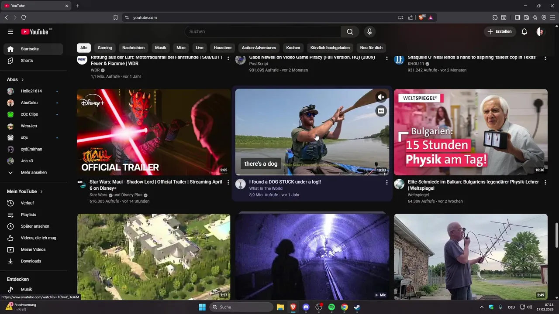
Task: Select the Gaming filter chip
Action: 105,48
